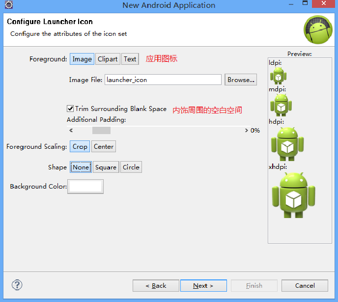Screen dimensions: 338x302
Task: Pick the Circle shape option
Action: 131,167
